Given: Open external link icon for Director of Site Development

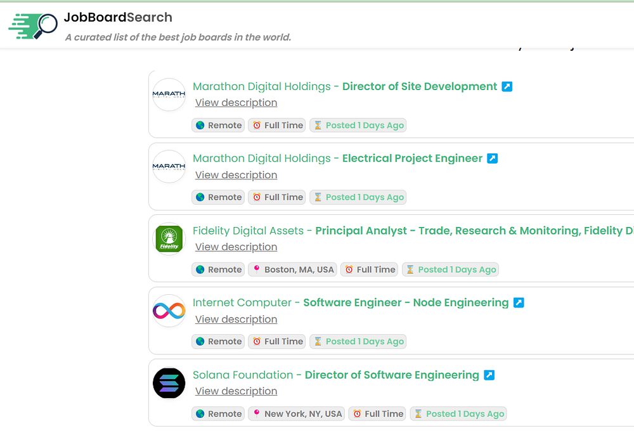Looking at the screenshot, I should tap(507, 86).
